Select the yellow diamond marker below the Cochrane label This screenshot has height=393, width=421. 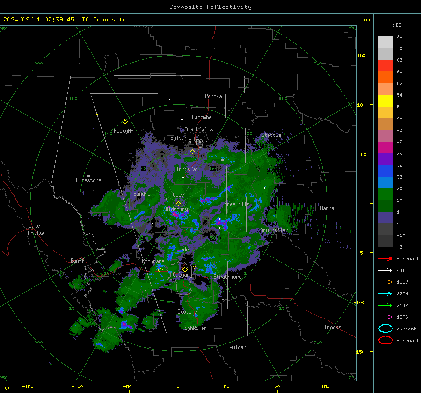tap(160, 270)
